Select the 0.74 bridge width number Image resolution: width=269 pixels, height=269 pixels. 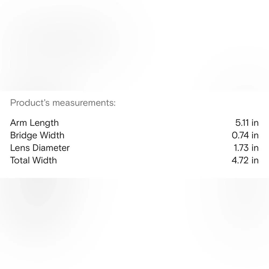(240, 135)
